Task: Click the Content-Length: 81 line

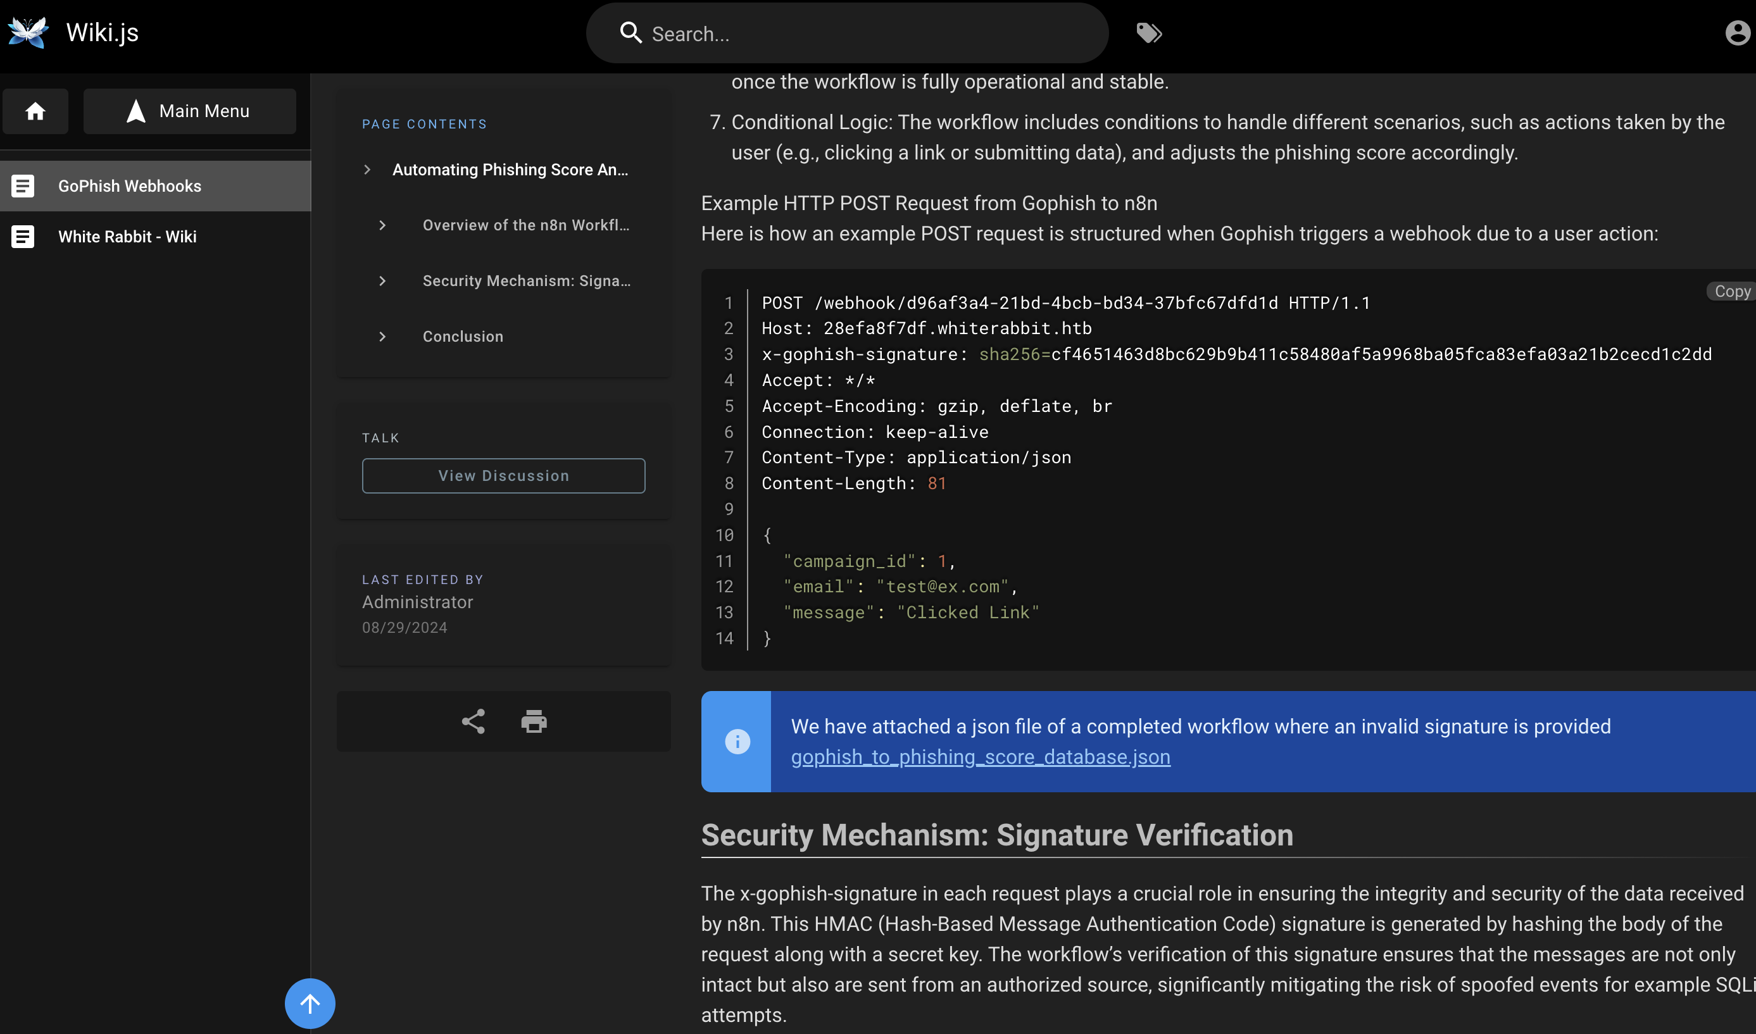Action: 855,483
